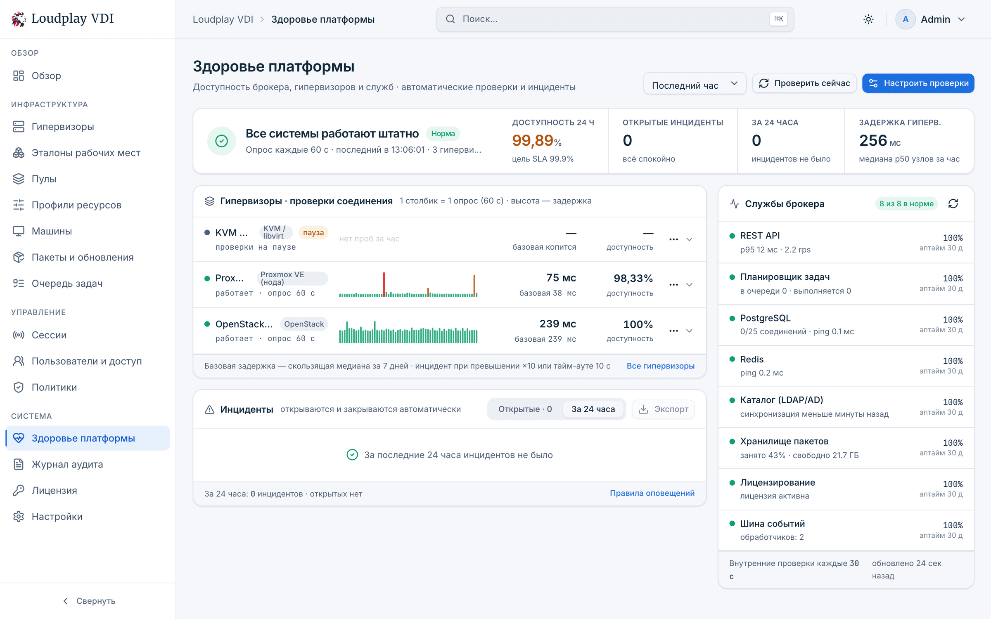Click the Пакеты и обновления package icon
This screenshot has height=619, width=991.
(x=19, y=257)
